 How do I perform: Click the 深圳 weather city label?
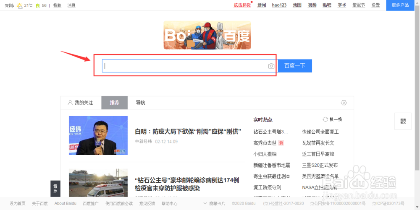pyautogui.click(x=9, y=5)
